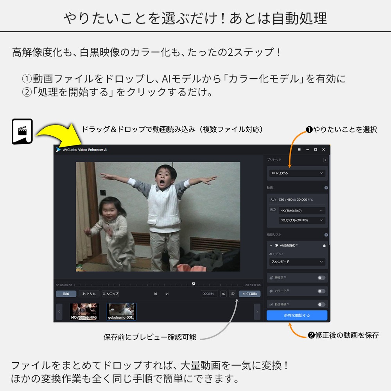
Task: Click the lock icon on AI高画質化
Action: [324, 246]
